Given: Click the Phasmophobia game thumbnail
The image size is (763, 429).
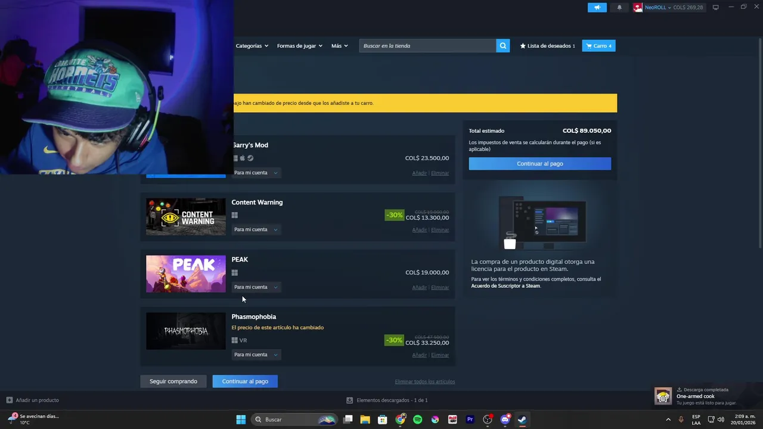Looking at the screenshot, I should 186,331.
